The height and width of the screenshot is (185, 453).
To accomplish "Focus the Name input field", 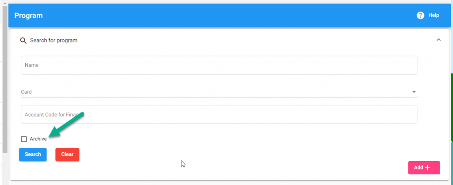I will point(219,65).
